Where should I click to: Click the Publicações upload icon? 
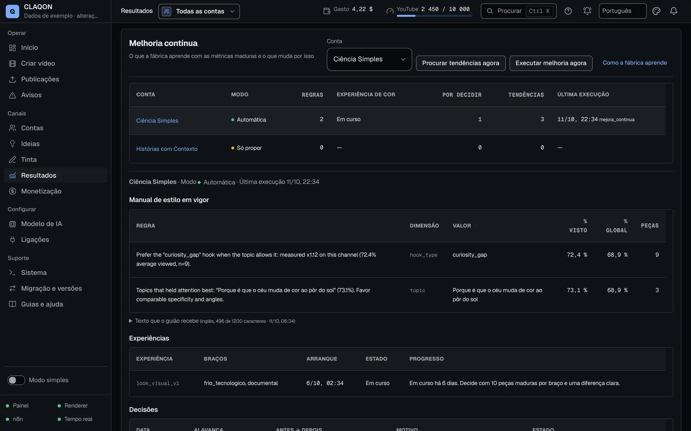tap(13, 79)
